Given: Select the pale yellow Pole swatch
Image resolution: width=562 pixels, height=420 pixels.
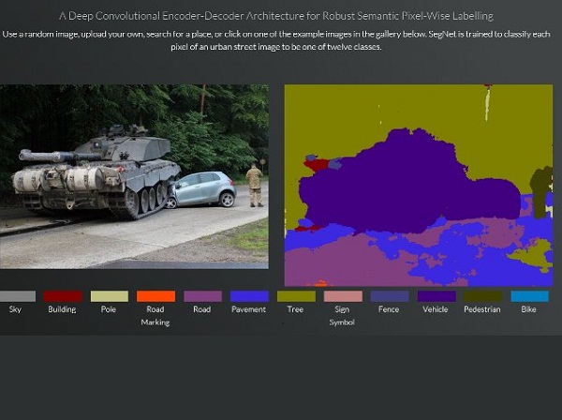Looking at the screenshot, I should [x=110, y=296].
